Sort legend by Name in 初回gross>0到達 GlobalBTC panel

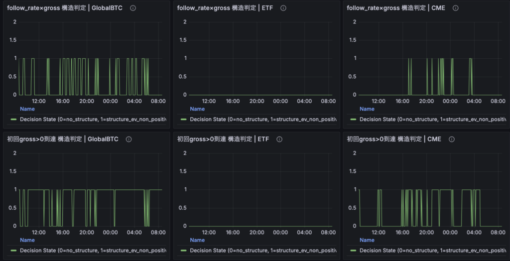[x=27, y=240]
